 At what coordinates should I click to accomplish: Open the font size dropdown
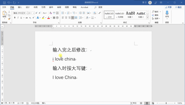(x=34, y=13)
